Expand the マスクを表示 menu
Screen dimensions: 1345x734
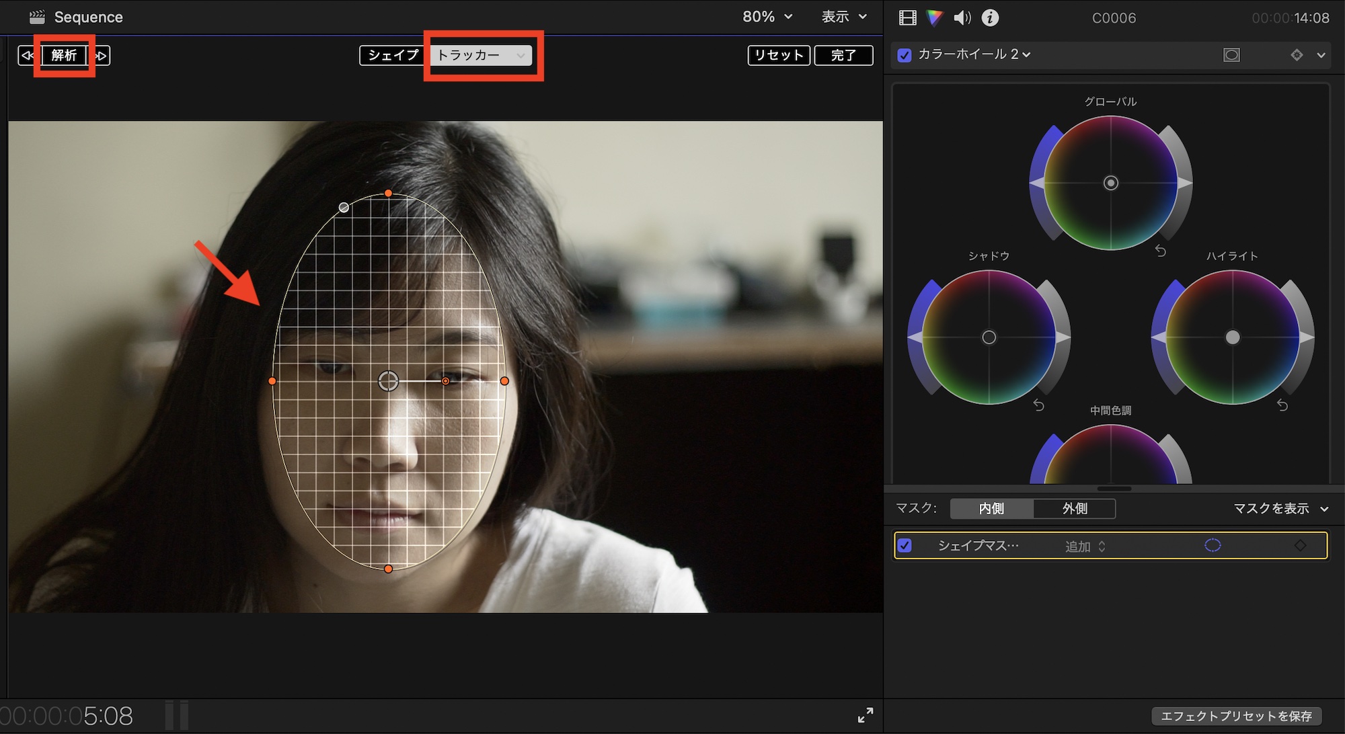[x=1280, y=509]
